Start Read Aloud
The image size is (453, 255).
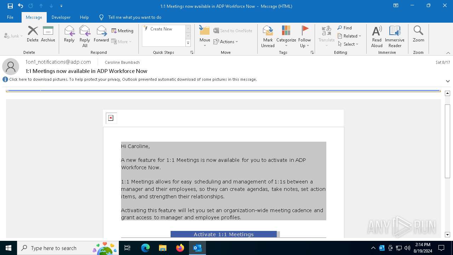[x=377, y=36]
